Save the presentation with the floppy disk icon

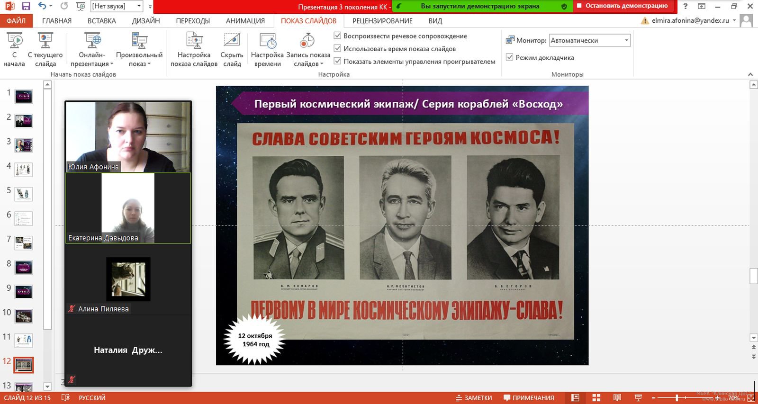coord(26,6)
